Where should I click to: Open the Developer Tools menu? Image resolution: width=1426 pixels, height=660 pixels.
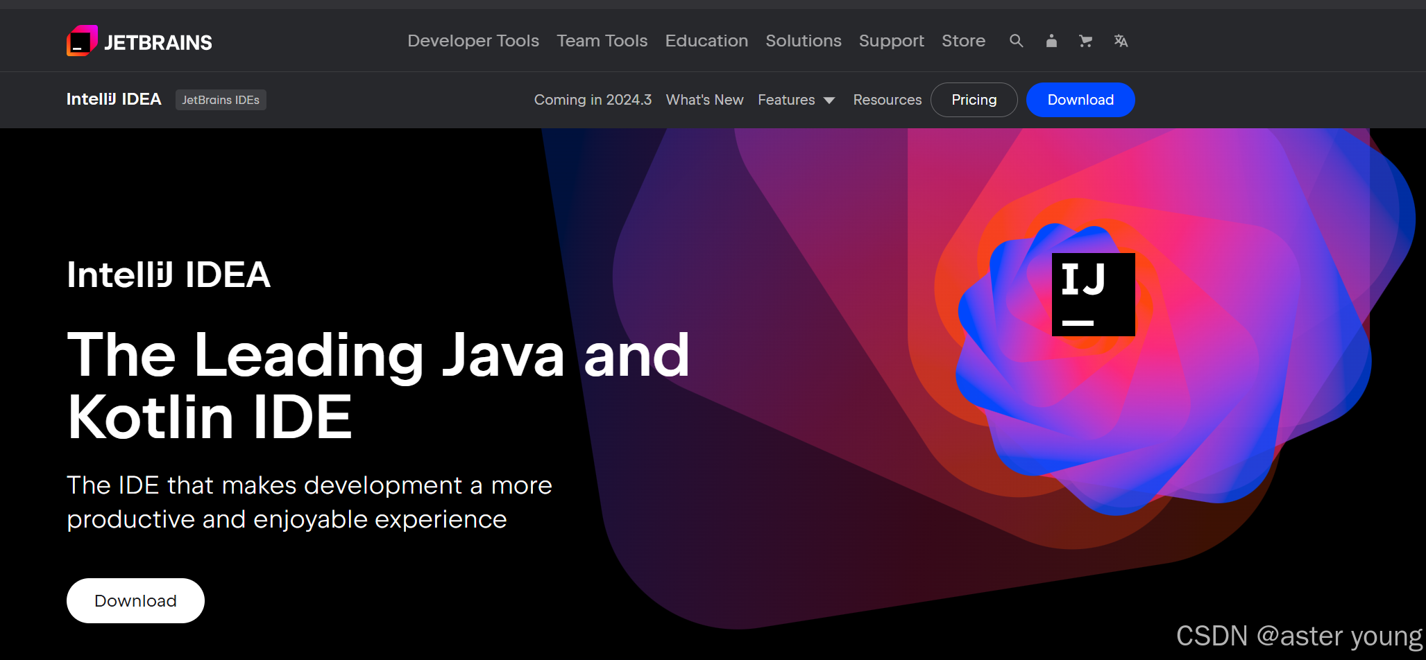473,41
